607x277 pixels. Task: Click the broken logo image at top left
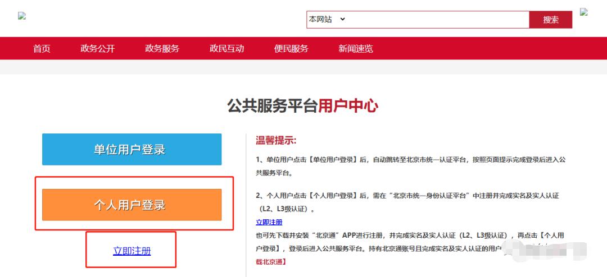[22, 16]
